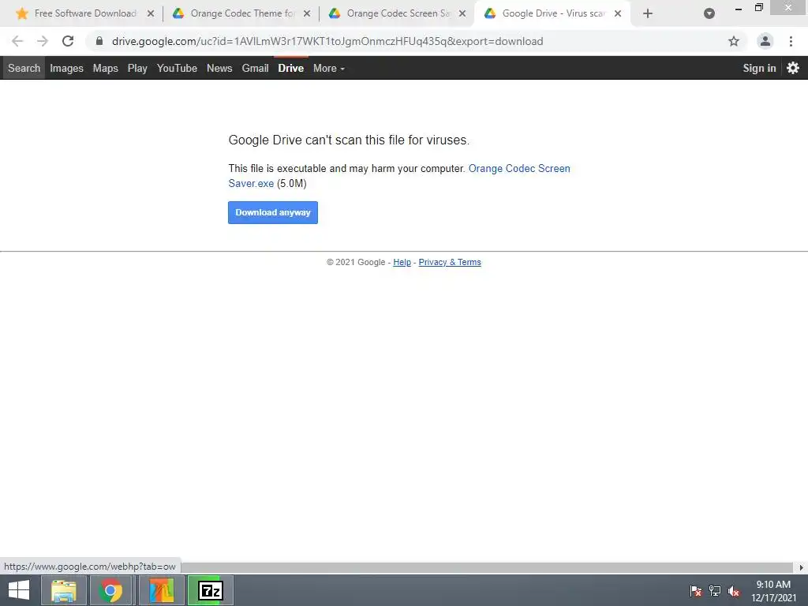The image size is (808, 606).
Task: Close the Orange Codec Theme tab
Action: tap(307, 13)
